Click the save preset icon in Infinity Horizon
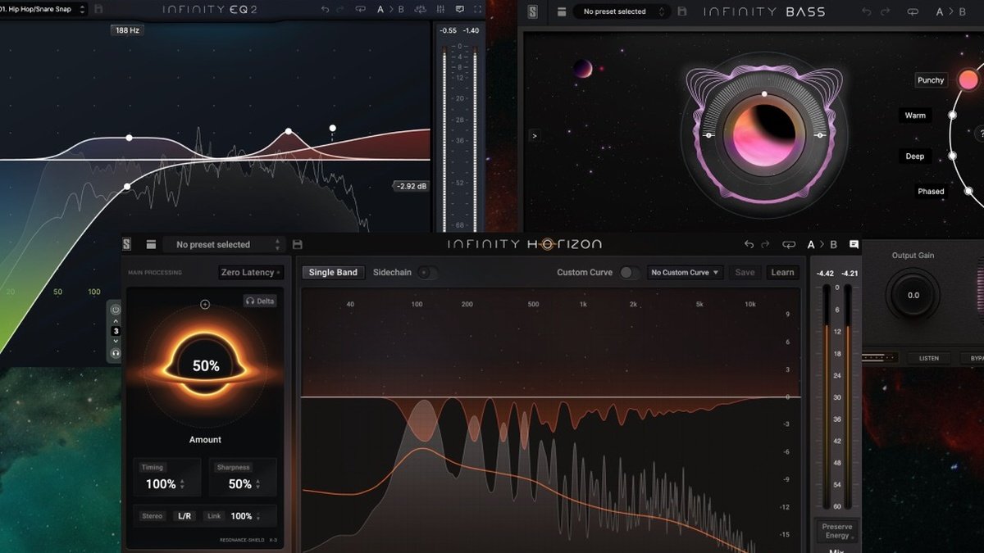Viewport: 984px width, 553px height. coord(297,244)
